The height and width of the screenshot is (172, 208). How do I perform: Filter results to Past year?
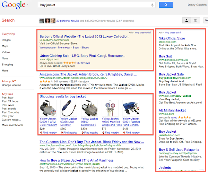[x=8, y=116]
